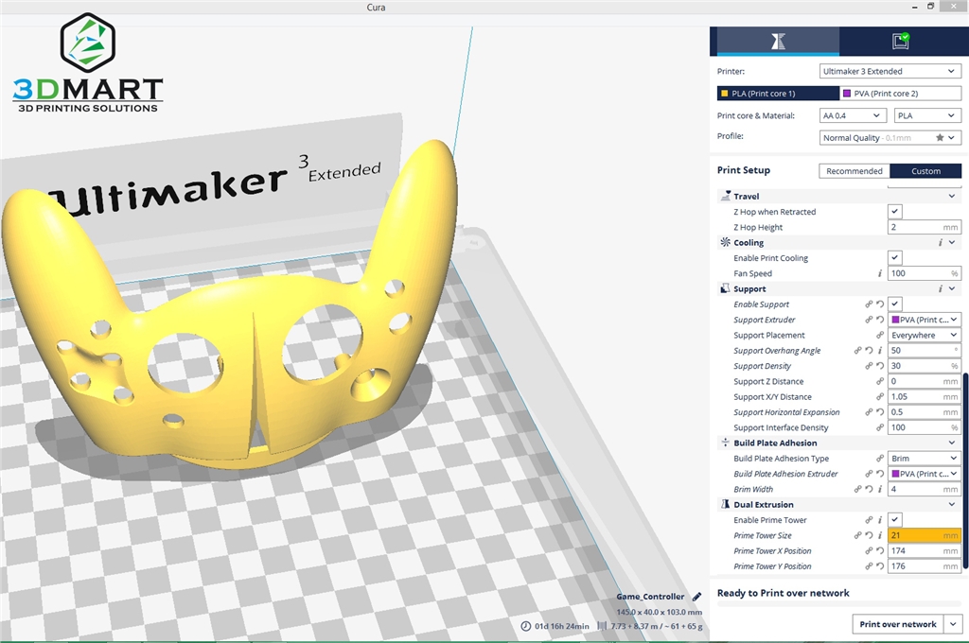This screenshot has width=969, height=643.
Task: Click Print over network button
Action: [x=897, y=624]
